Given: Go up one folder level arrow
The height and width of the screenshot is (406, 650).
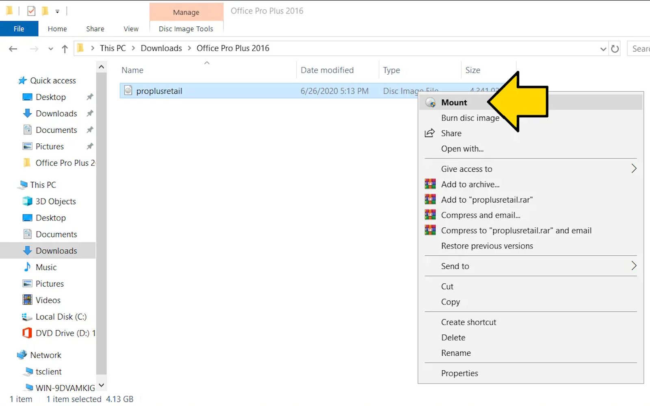Looking at the screenshot, I should pos(65,49).
